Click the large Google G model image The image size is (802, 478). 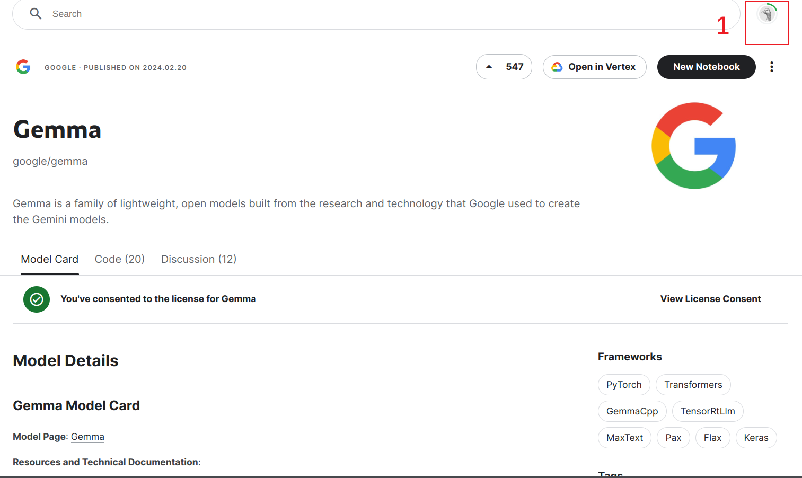point(694,146)
